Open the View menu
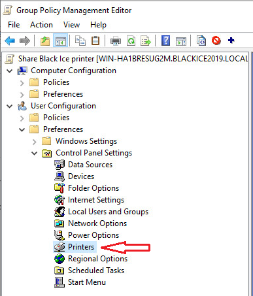 (x=71, y=25)
